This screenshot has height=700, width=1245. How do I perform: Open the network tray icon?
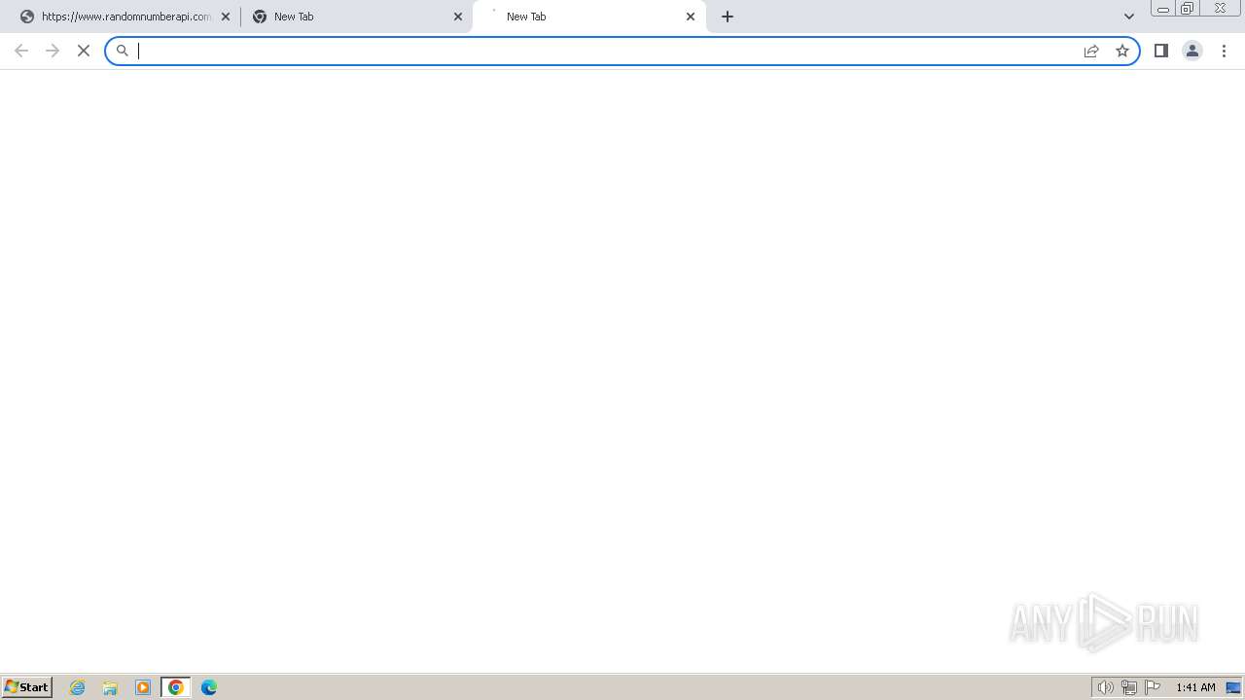click(x=1129, y=687)
